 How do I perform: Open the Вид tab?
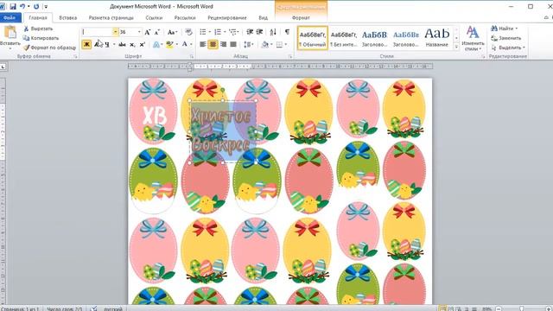coord(263,17)
